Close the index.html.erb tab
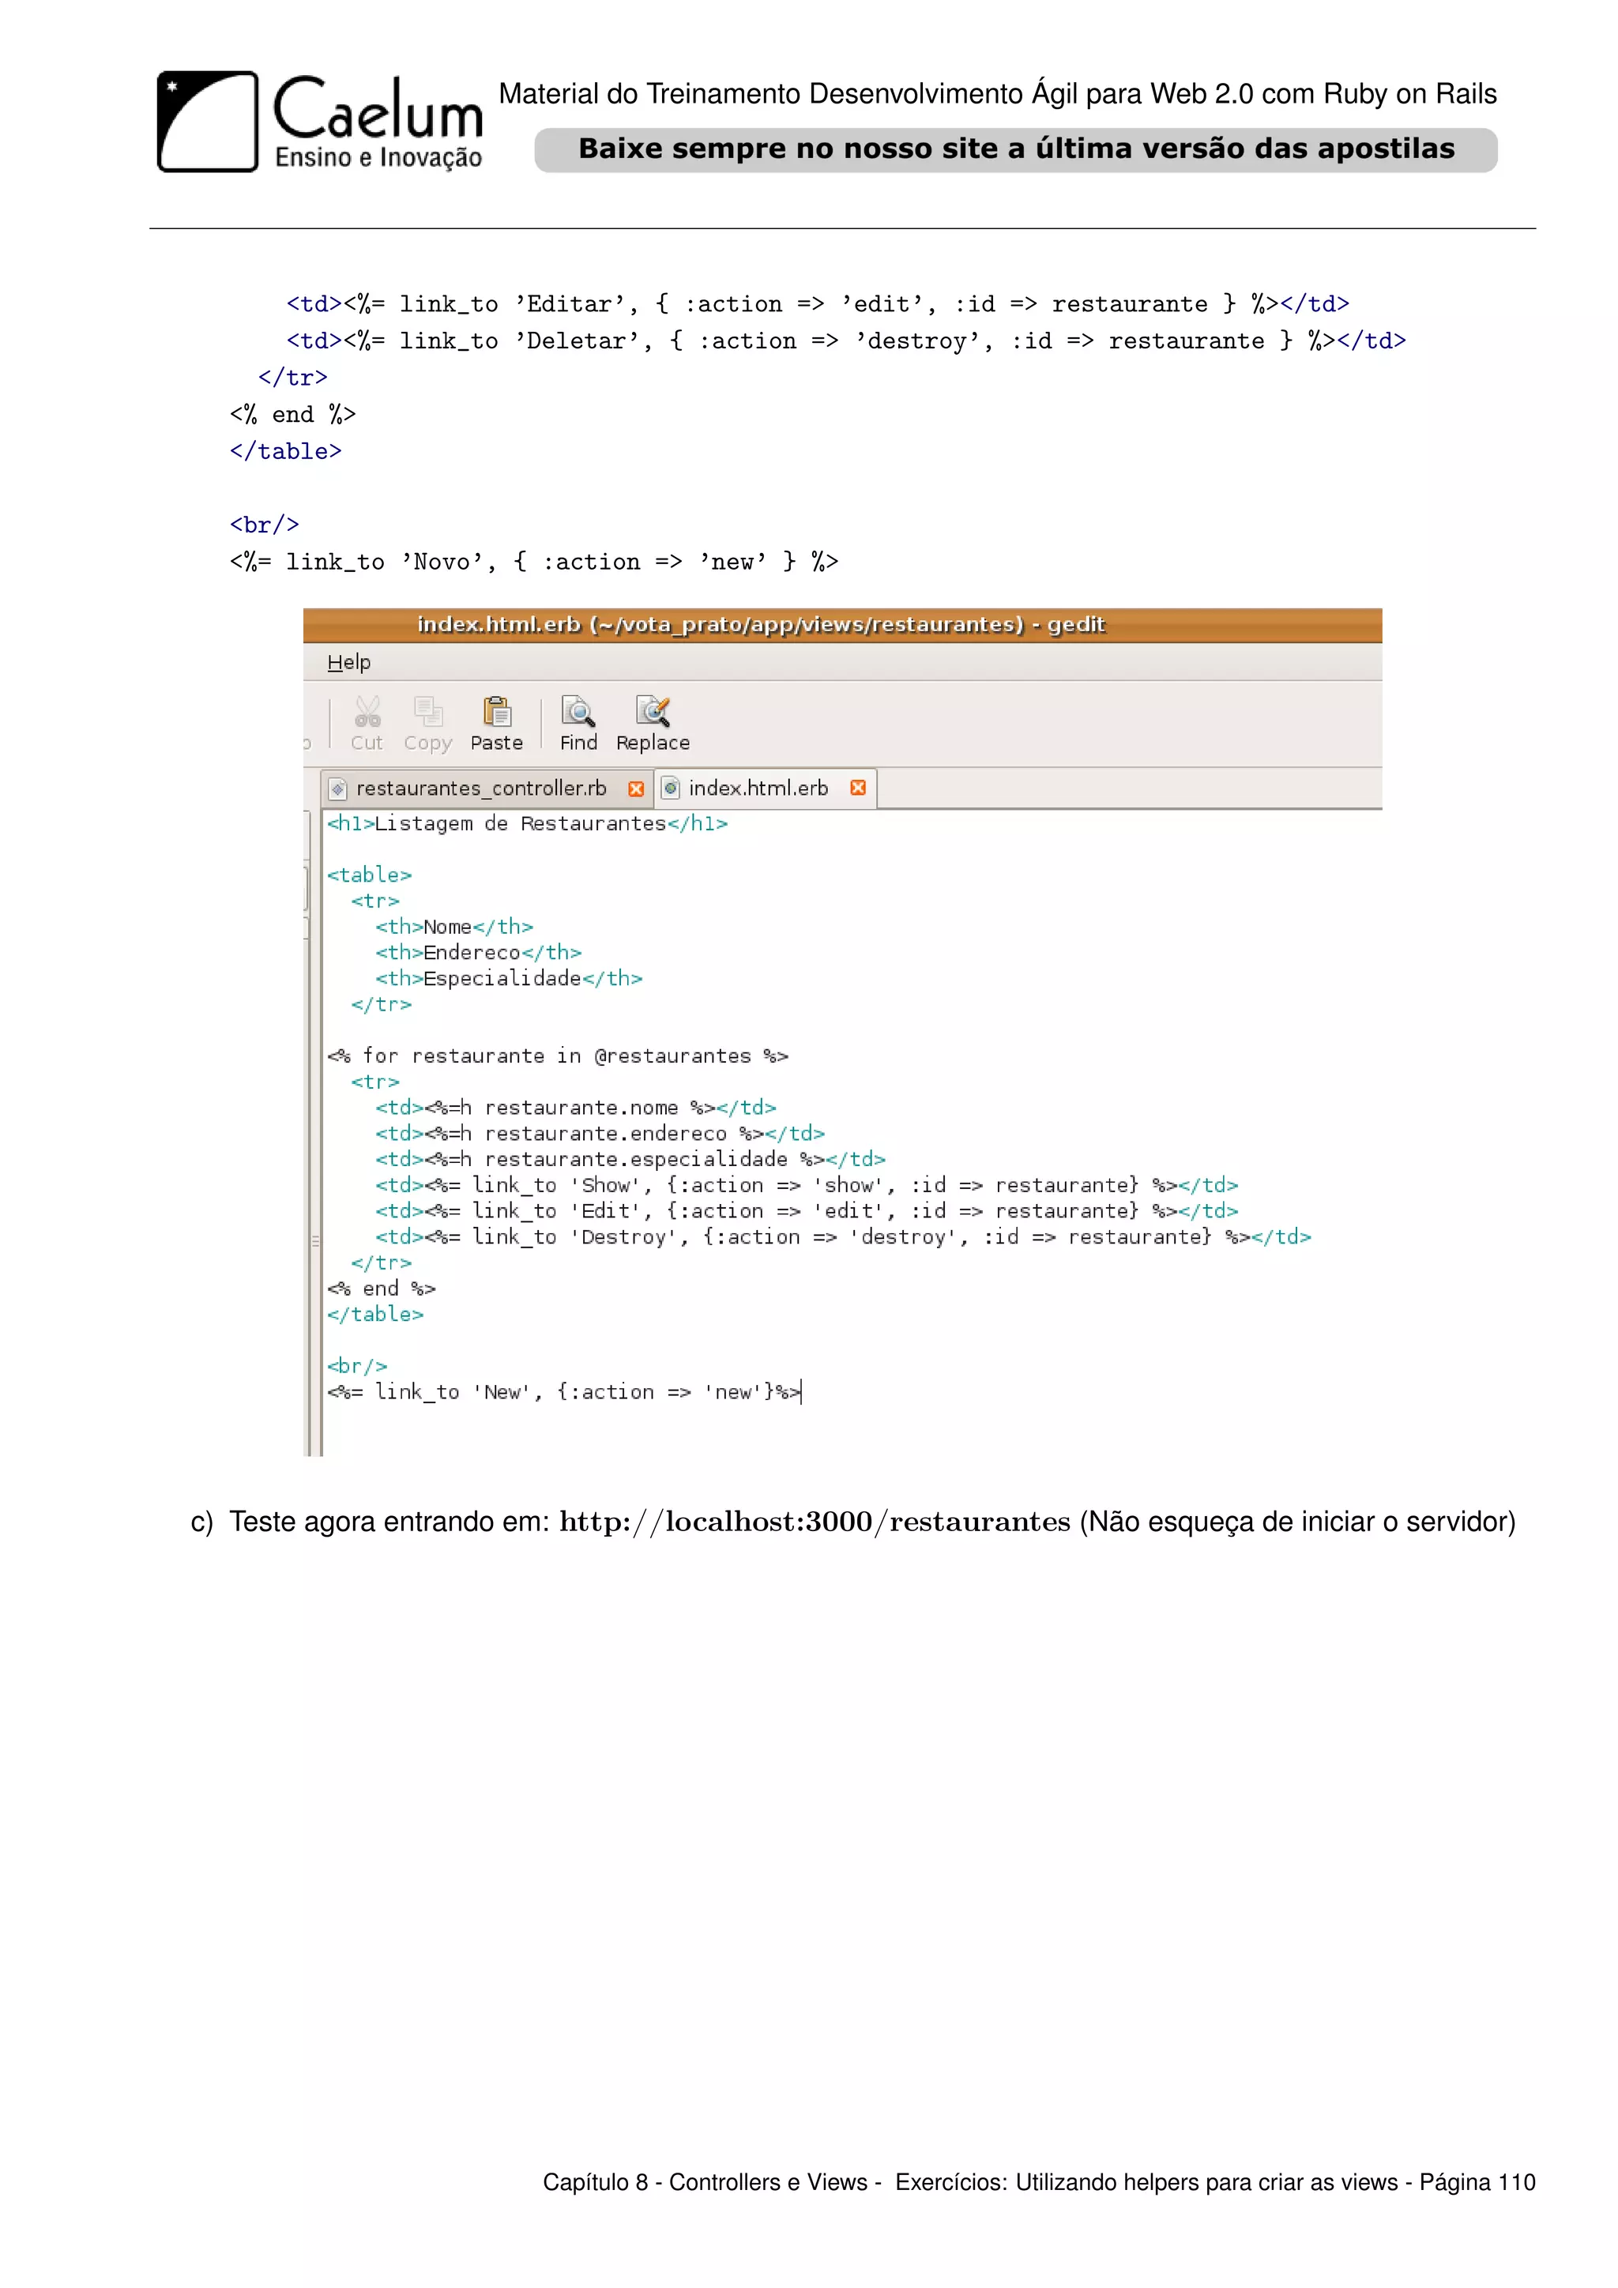Image resolution: width=1618 pixels, height=2288 pixels. click(x=858, y=788)
